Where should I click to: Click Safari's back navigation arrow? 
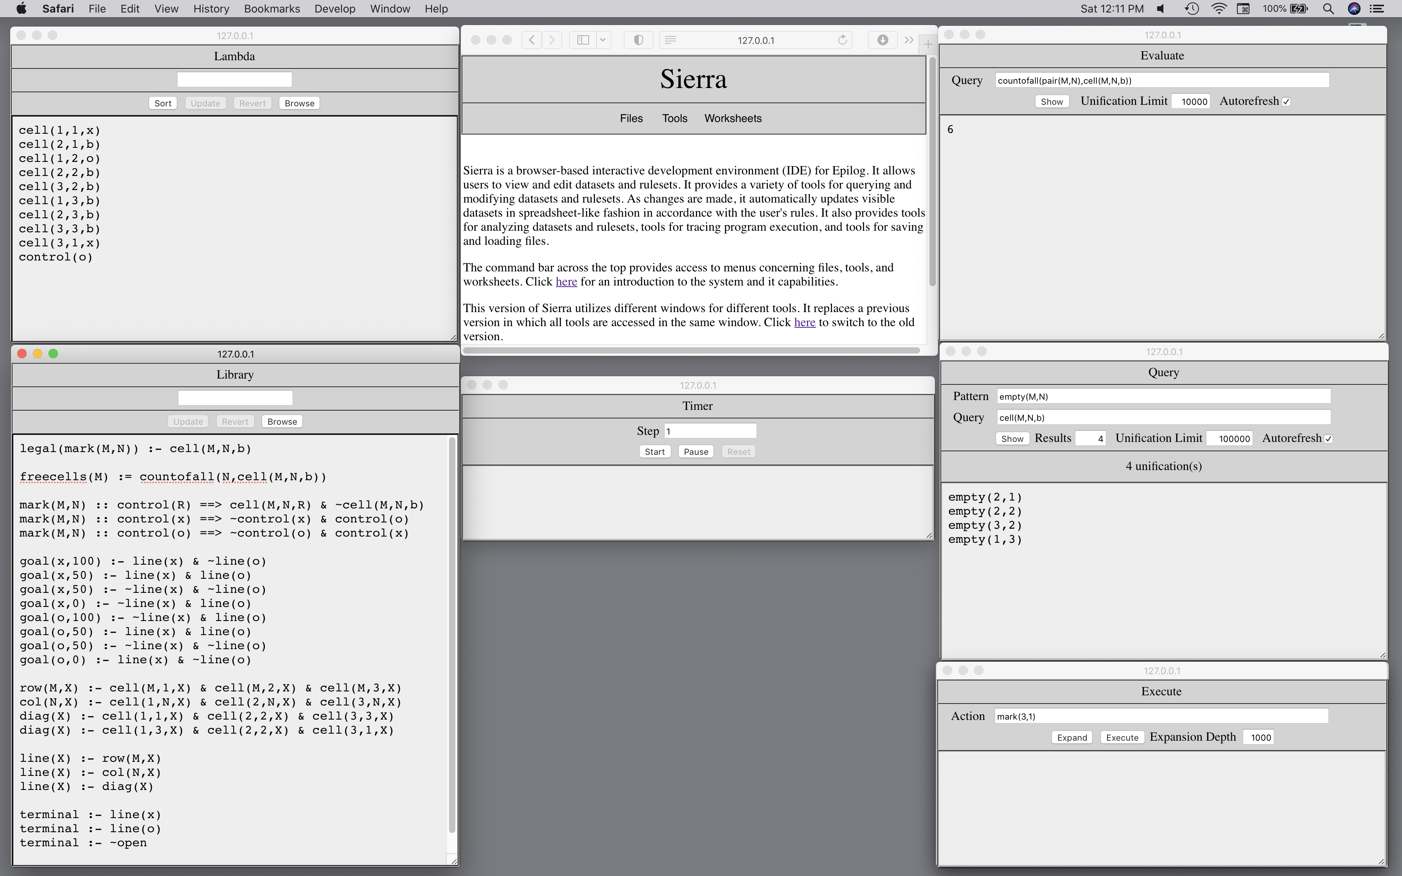click(x=531, y=40)
